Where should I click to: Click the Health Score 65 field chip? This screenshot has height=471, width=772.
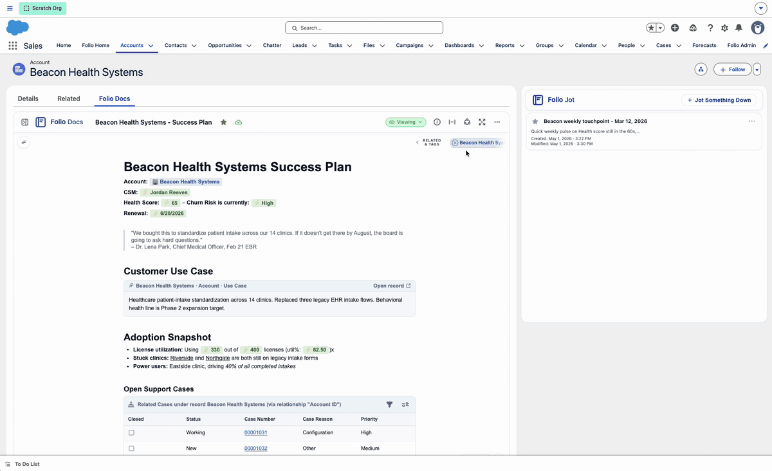[x=170, y=203]
